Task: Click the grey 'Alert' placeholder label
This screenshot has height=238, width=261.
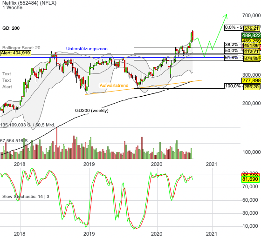Action: pyautogui.click(x=7, y=87)
